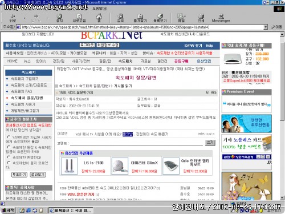Image resolution: width=285 pixels, height=214 pixels.
Task: Open 속도패치 소개/다운로드 sidebar link
Action: pyautogui.click(x=28, y=85)
